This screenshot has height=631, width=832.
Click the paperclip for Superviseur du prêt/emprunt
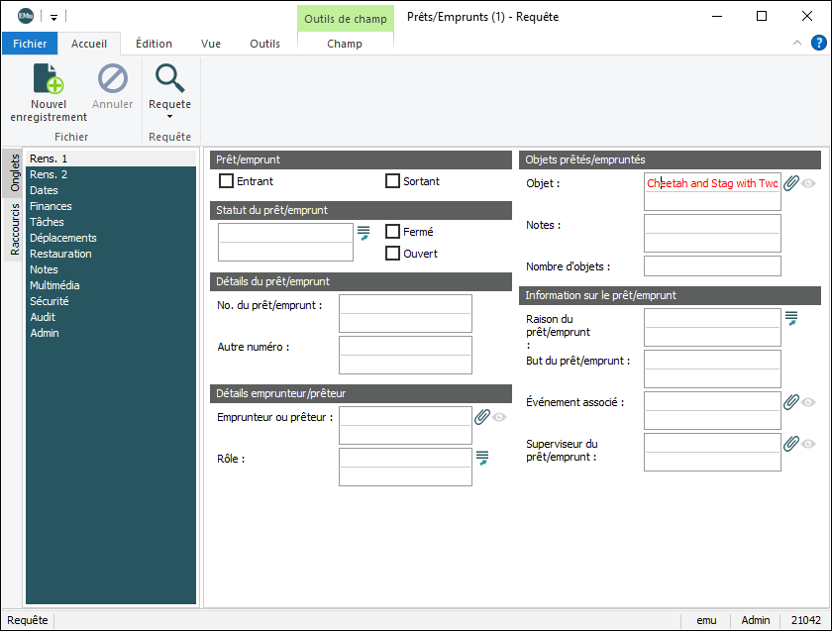pos(790,444)
